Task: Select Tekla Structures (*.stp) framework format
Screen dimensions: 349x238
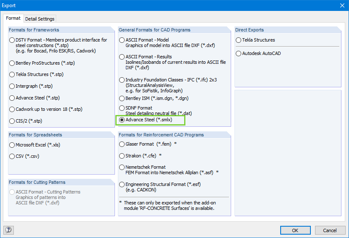Action: 12,75
